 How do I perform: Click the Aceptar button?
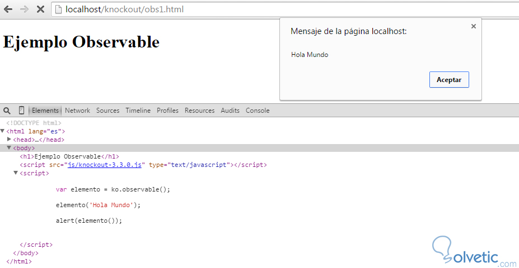pyautogui.click(x=449, y=79)
